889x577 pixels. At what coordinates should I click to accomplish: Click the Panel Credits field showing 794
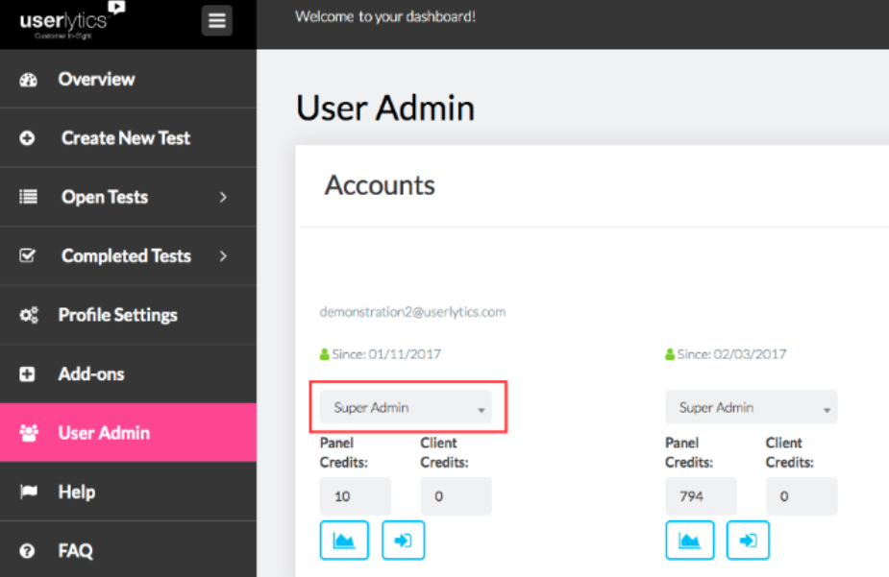point(701,495)
